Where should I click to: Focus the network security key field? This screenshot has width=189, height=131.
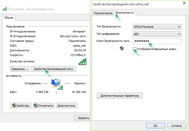tap(157, 41)
